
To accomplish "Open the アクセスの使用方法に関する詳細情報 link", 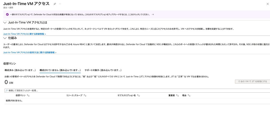I will (x=30, y=52).
